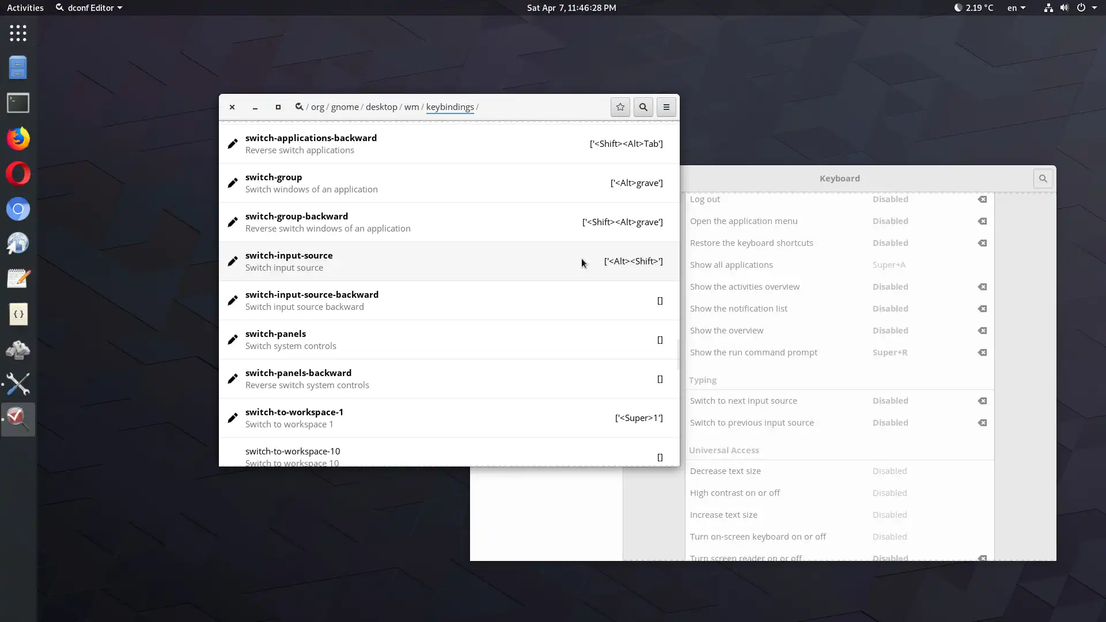Launch Terminal from the dock
The height and width of the screenshot is (622, 1106).
[x=18, y=103]
